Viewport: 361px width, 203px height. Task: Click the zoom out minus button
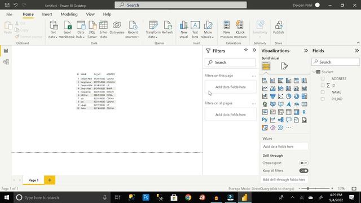click(x=300, y=189)
